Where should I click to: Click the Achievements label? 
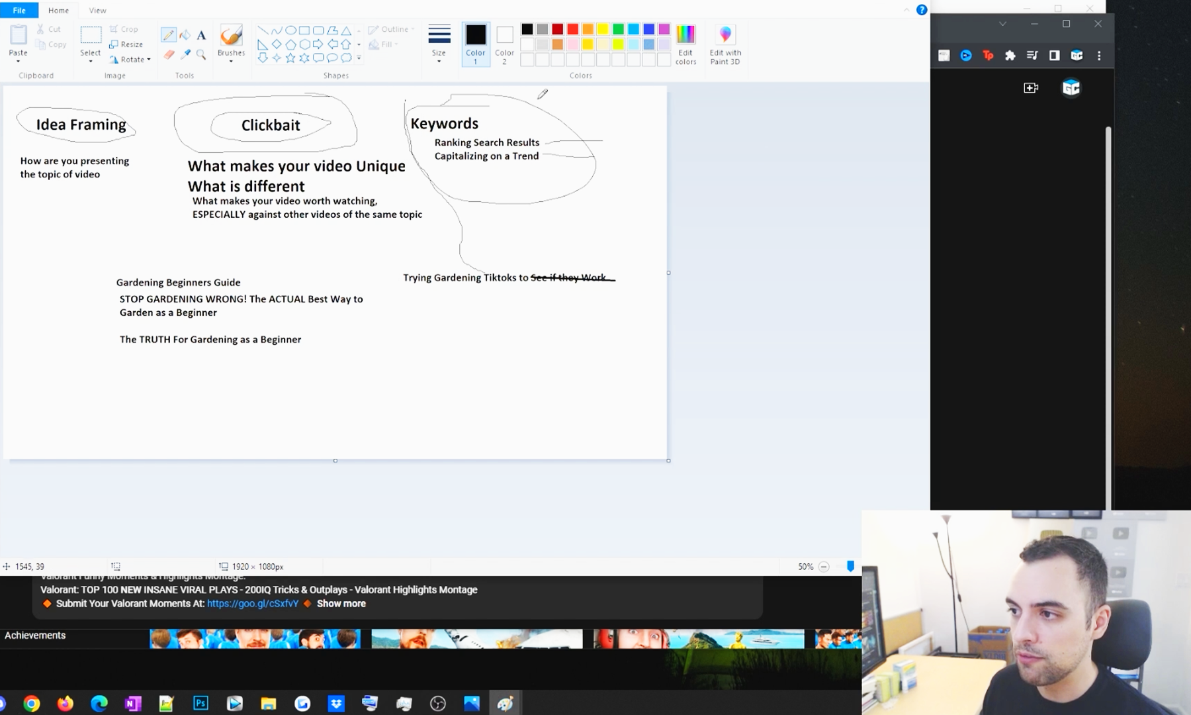[x=35, y=636]
